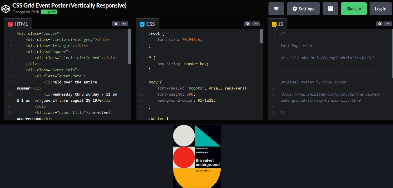Collapse the body rule on CSS line 9

tap(146, 82)
